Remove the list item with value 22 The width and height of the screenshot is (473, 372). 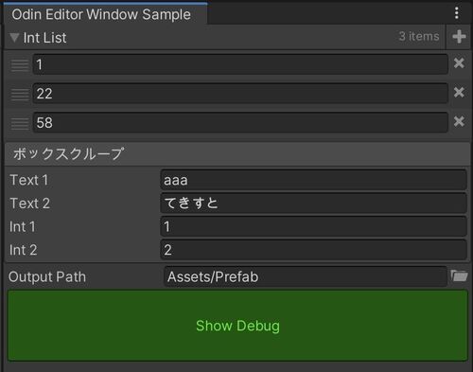459,93
